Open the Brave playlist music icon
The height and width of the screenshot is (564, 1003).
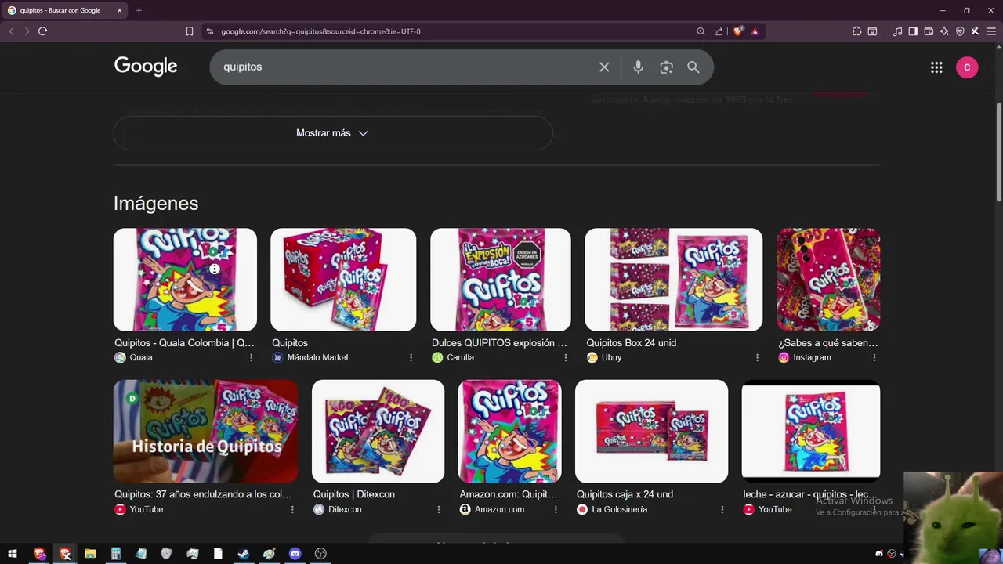point(897,31)
